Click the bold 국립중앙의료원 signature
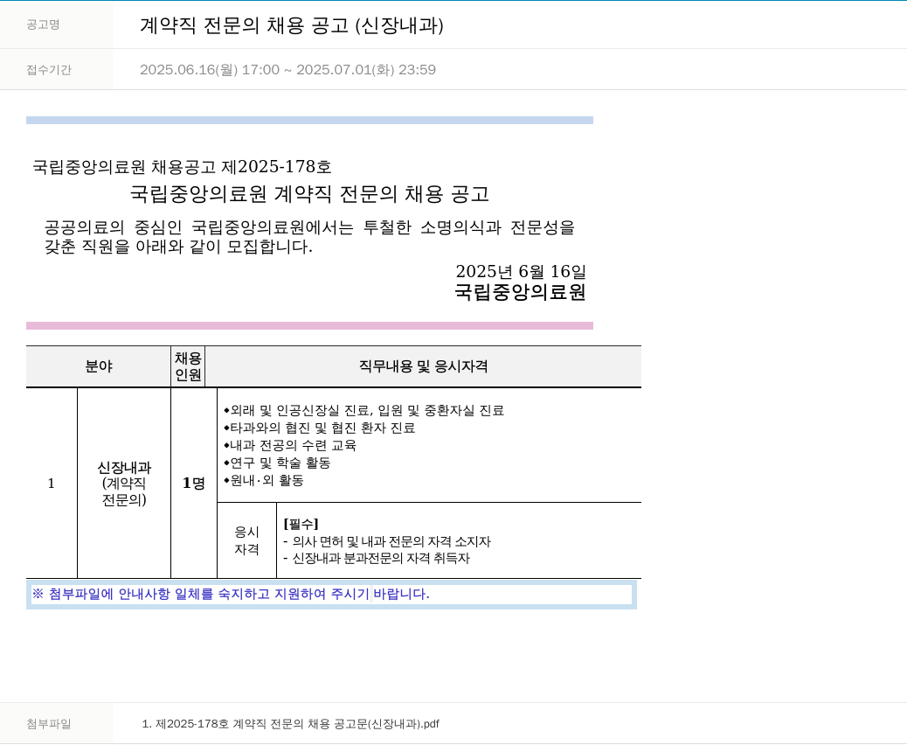907x745 pixels. pyautogui.click(x=521, y=292)
